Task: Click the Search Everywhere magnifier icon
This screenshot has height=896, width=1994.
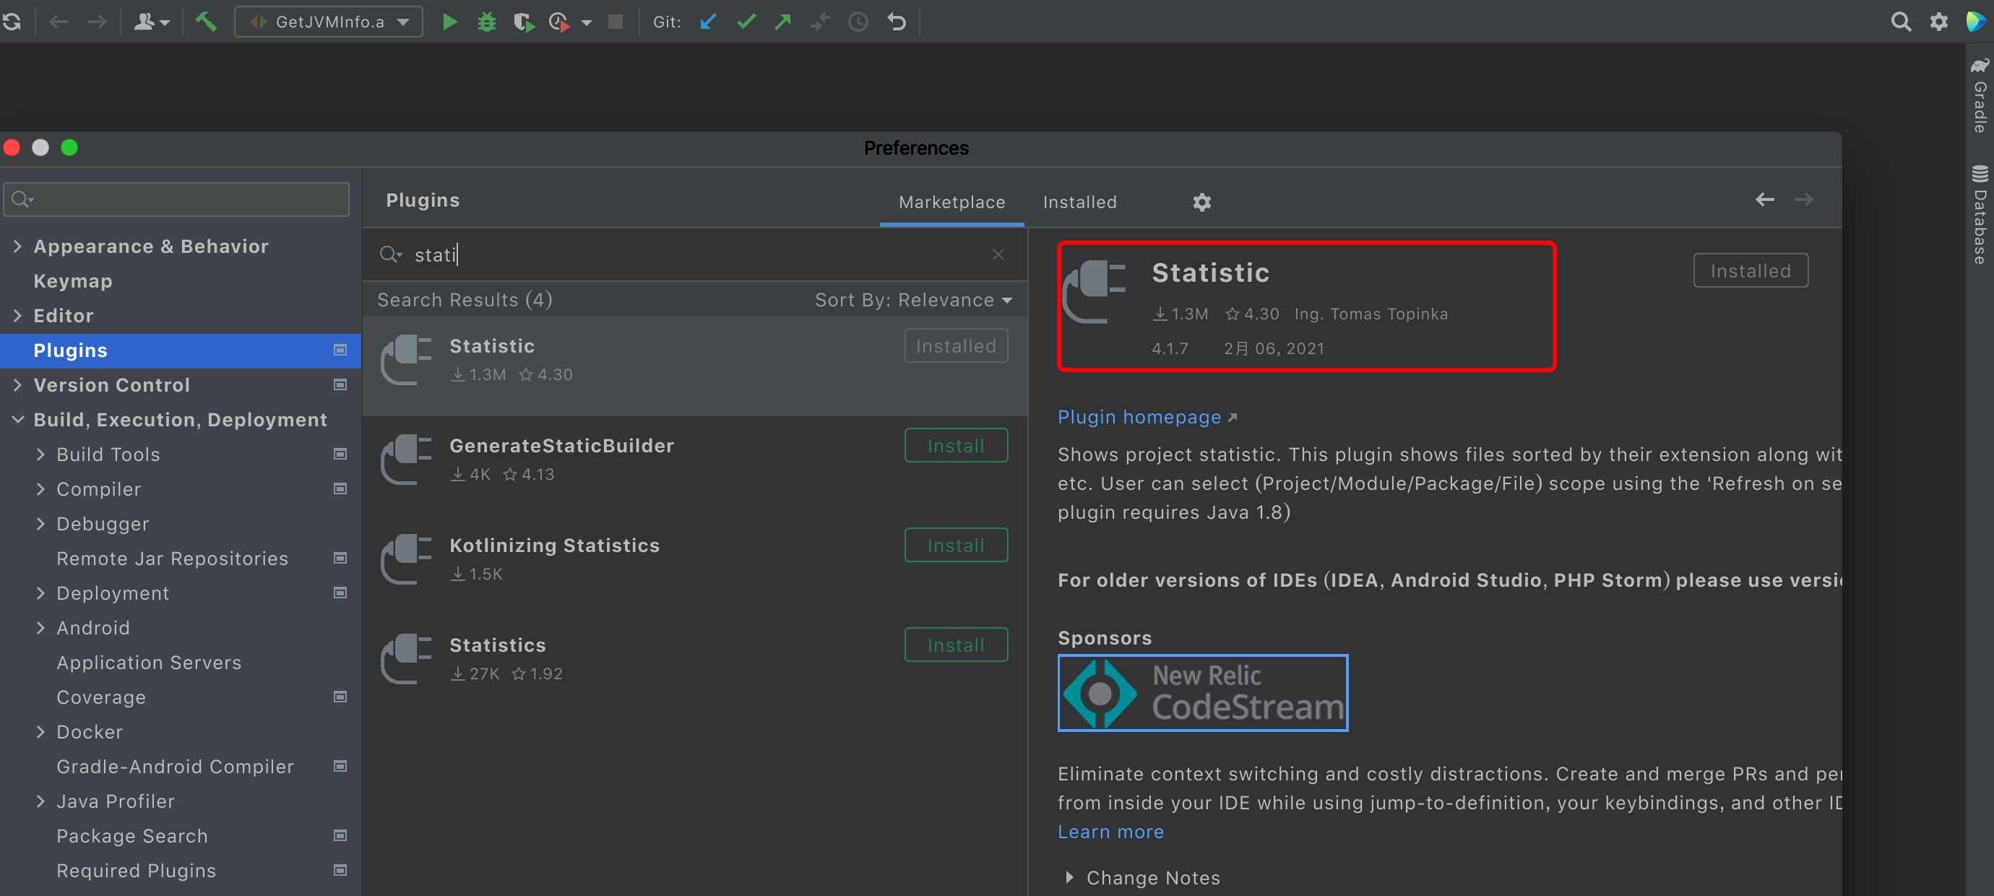Action: tap(1900, 22)
